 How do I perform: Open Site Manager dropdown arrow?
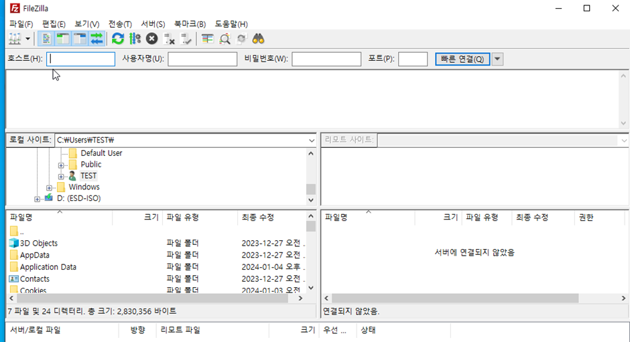pos(27,39)
